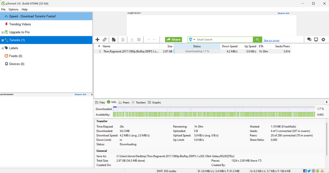Click the Add Torrent plus icon

[x=97, y=40]
